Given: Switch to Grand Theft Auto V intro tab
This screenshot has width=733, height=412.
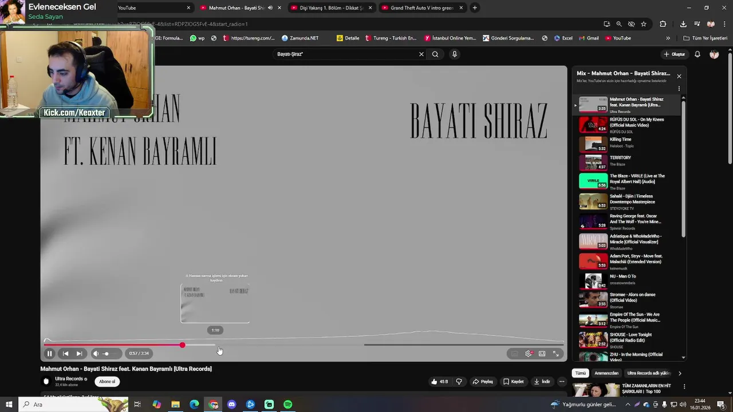Looking at the screenshot, I should click(x=422, y=8).
